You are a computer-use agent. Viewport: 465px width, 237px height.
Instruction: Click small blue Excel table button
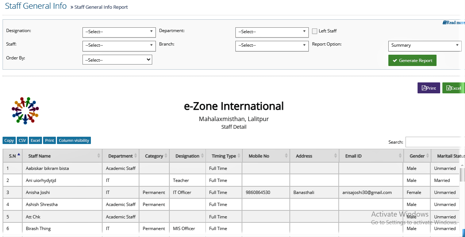(x=35, y=140)
